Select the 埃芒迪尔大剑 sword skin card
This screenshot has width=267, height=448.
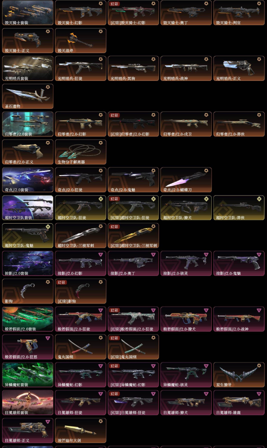(80, 431)
